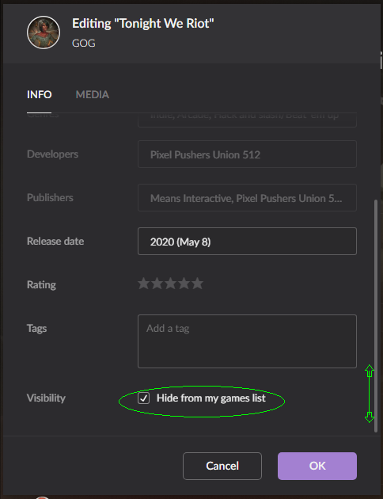The width and height of the screenshot is (383, 499).
Task: Click the Release date label
Action: (x=55, y=242)
